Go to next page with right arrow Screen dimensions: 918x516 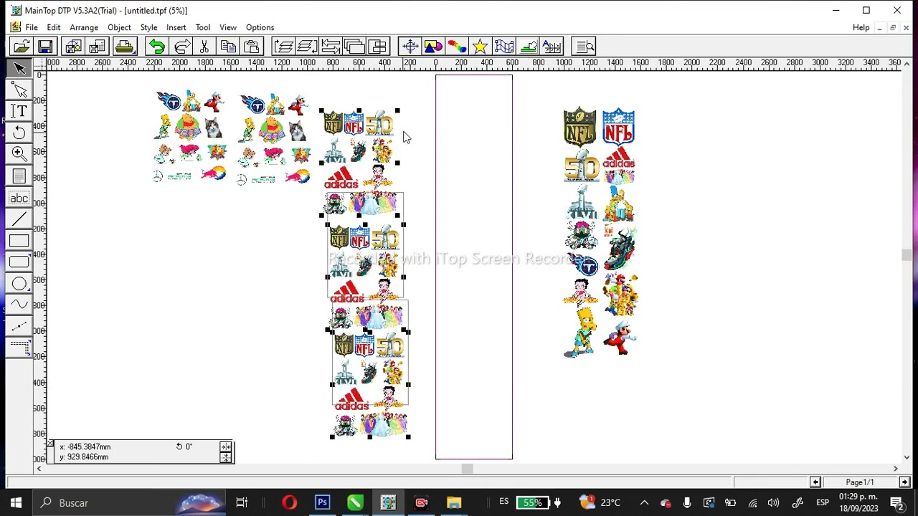click(x=904, y=482)
